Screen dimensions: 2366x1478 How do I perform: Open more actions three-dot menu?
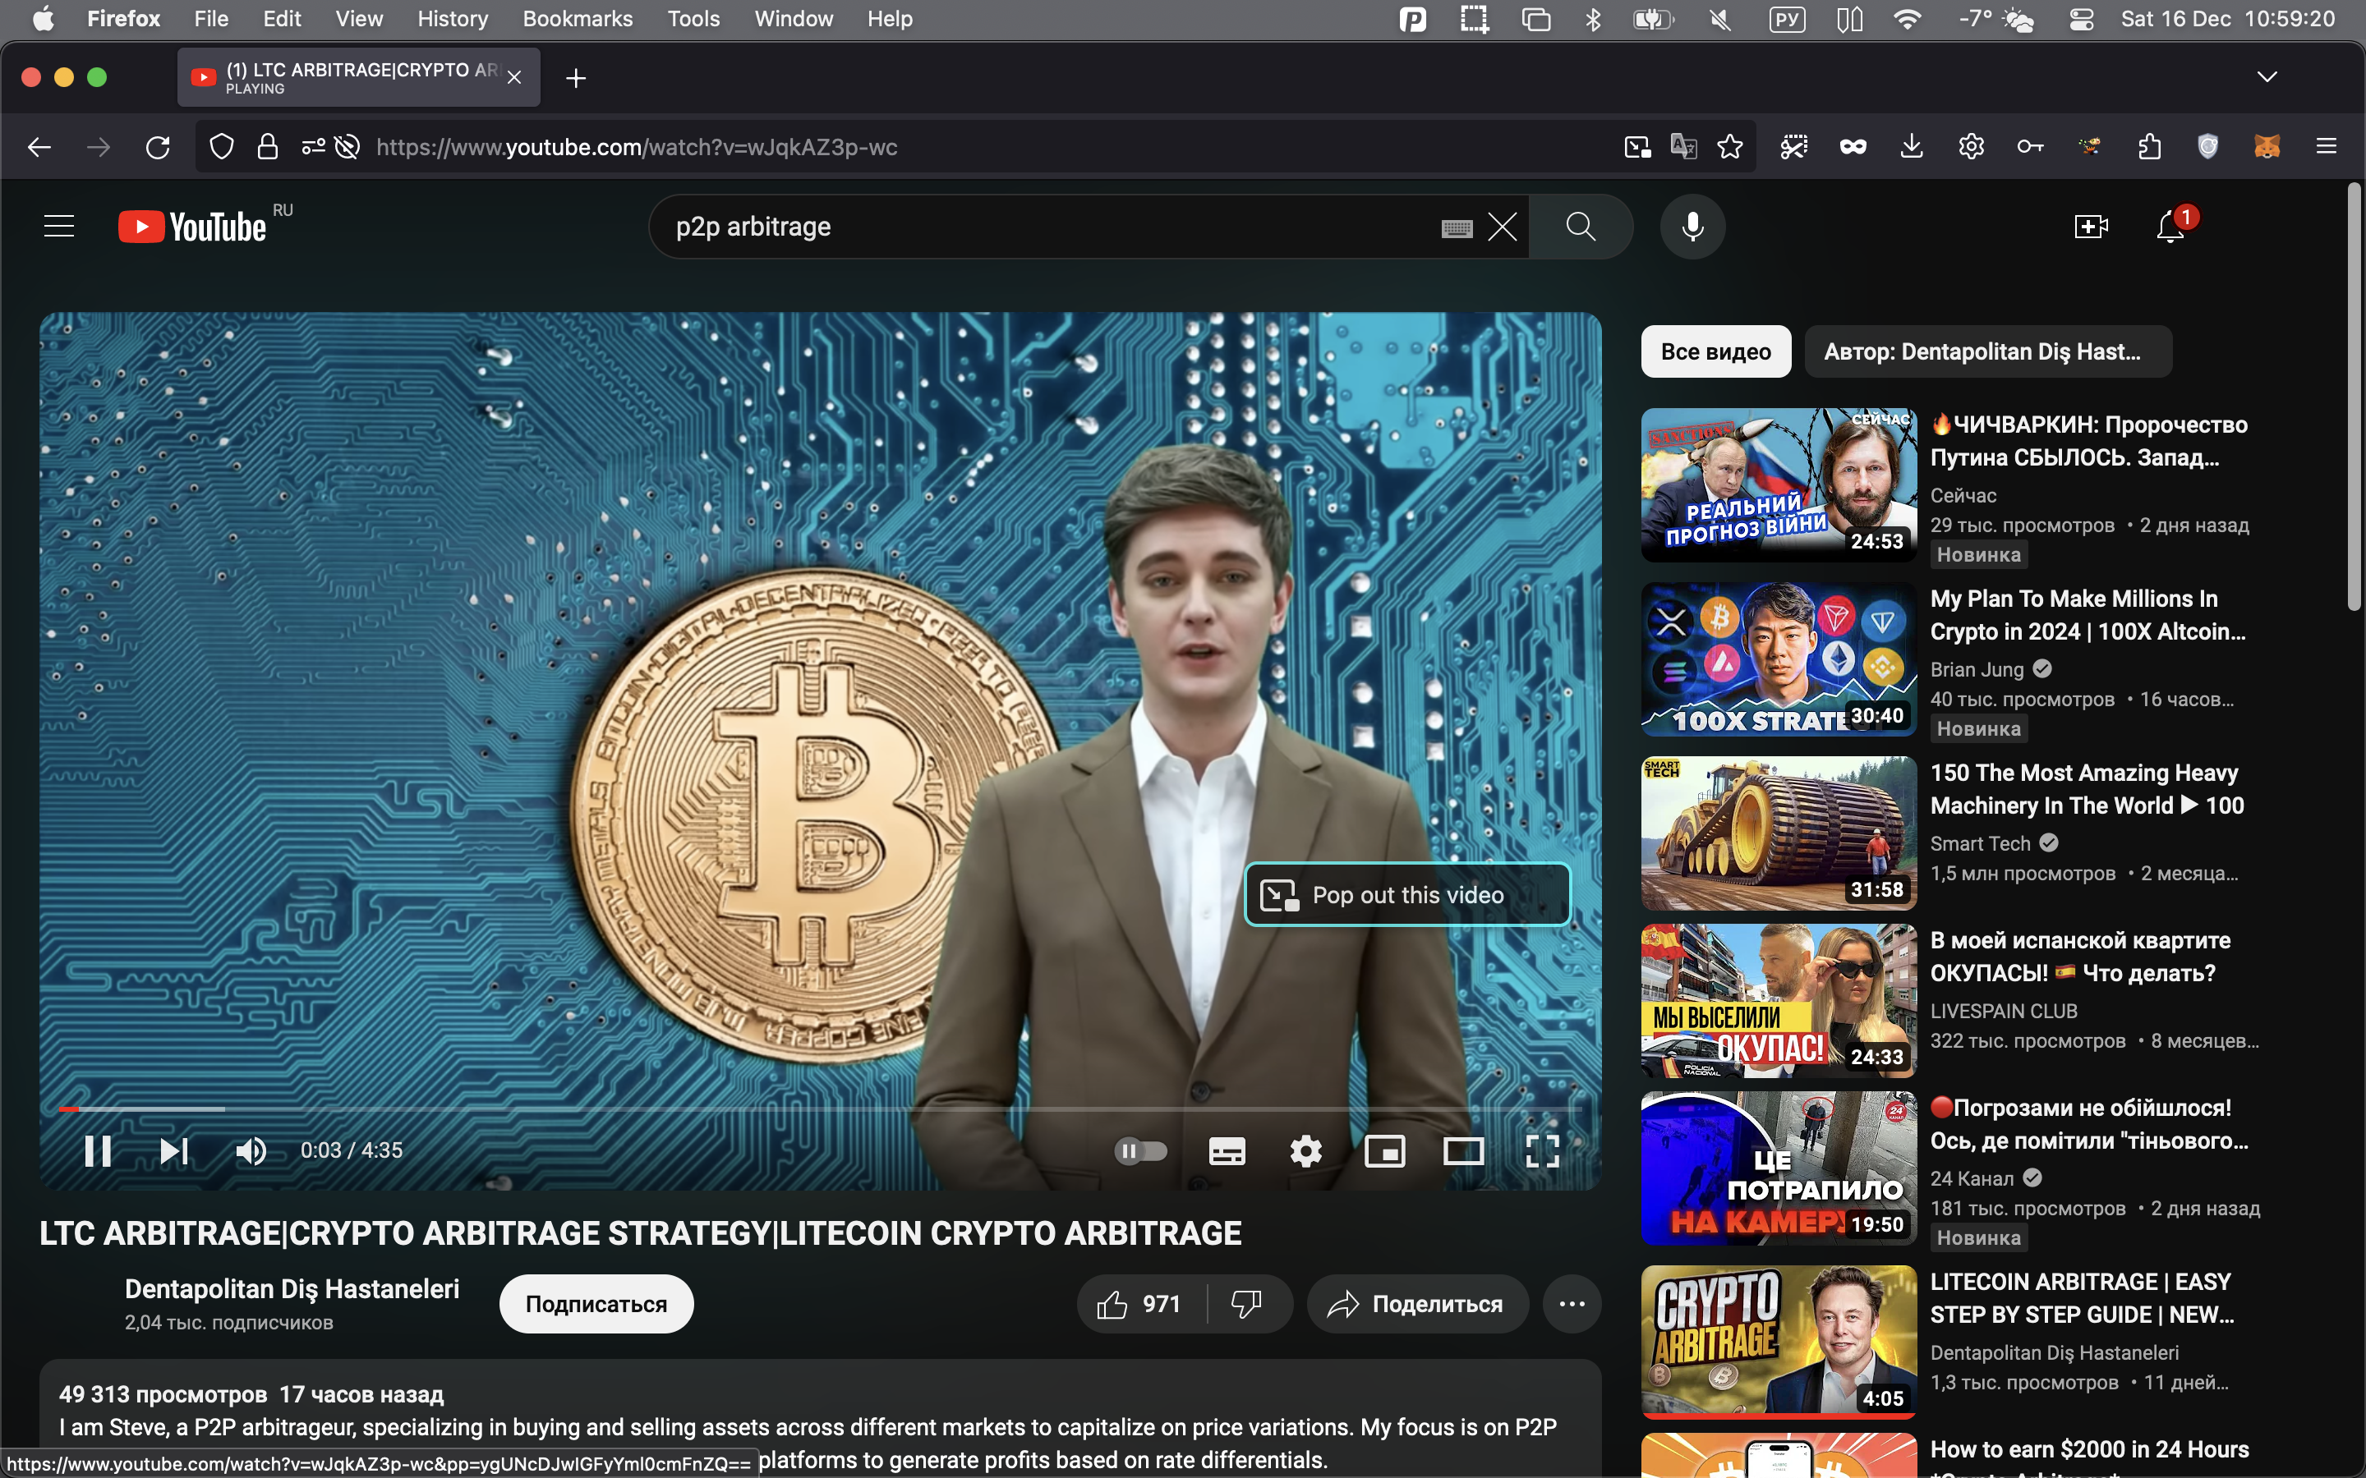1572,1303
